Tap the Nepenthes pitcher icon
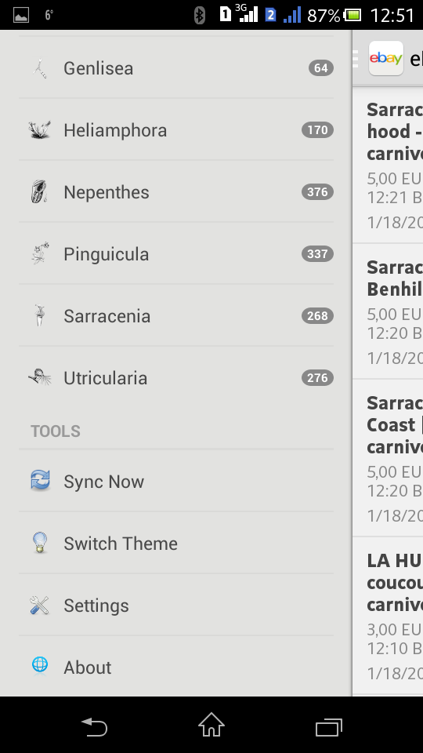The width and height of the screenshot is (423, 753). point(39,191)
